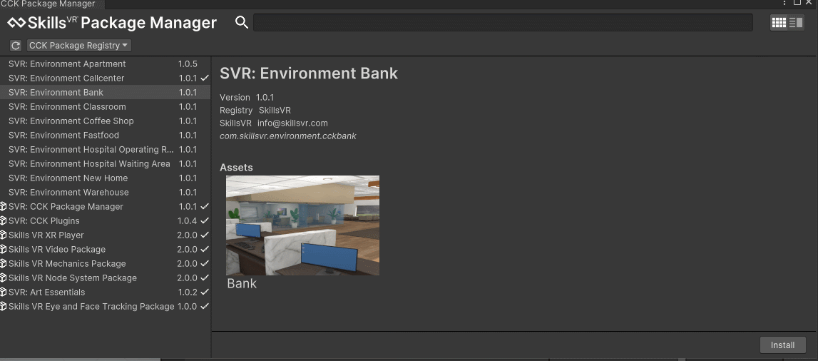Screen dimensions: 818x361
Task: Select SVR: Environment Coffee Shop package
Action: click(105, 121)
